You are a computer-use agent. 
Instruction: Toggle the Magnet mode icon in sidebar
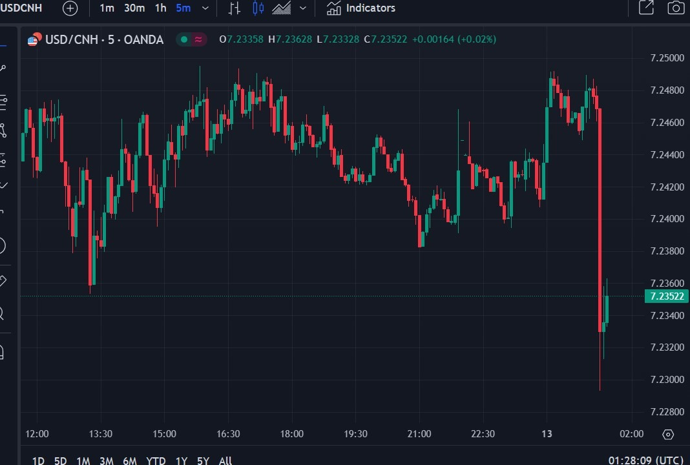click(2, 352)
